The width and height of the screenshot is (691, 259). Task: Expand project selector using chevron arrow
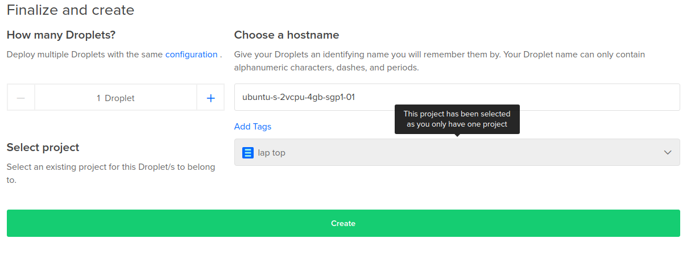click(x=668, y=152)
